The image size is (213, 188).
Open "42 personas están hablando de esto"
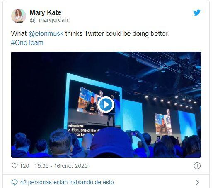[x=67, y=182]
